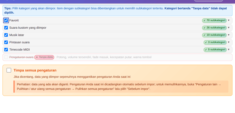Toggle the Pintasan suara checkbox
235x113 pixels.
coord(6,42)
